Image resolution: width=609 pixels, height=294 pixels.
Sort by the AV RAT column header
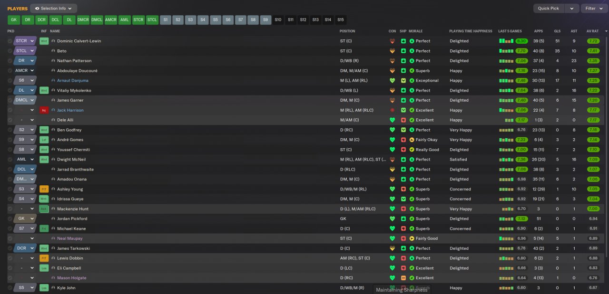point(592,31)
